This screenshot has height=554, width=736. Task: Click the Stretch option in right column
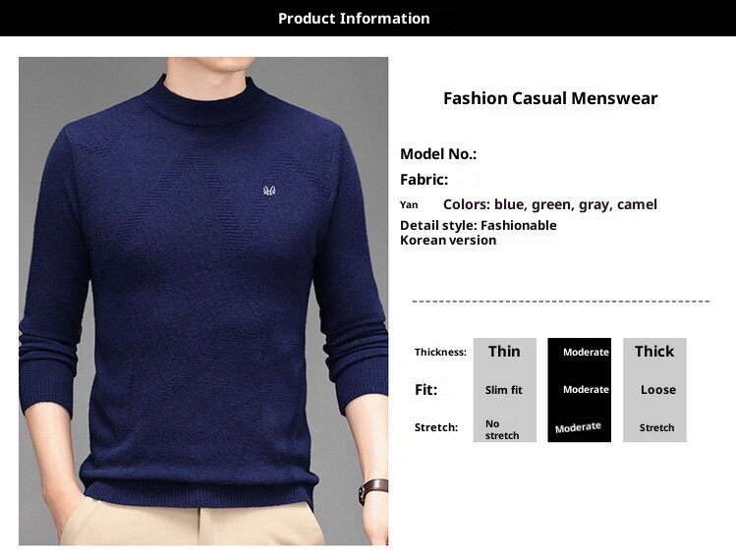656,428
